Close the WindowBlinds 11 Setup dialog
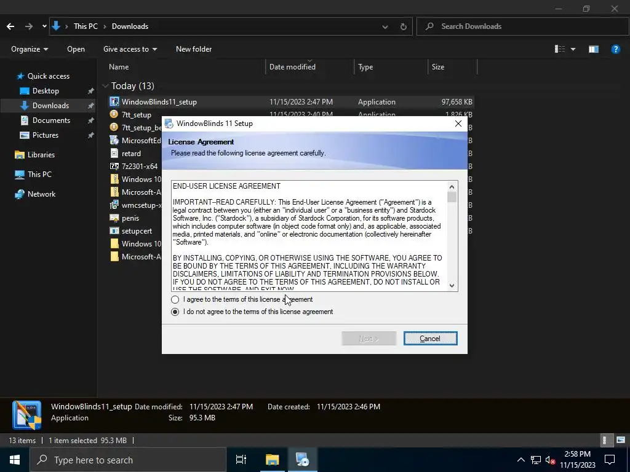 pyautogui.click(x=458, y=124)
